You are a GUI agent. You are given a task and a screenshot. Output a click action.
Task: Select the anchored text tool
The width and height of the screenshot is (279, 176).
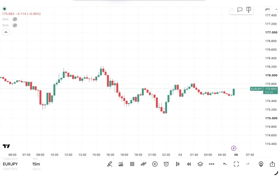point(248,10)
